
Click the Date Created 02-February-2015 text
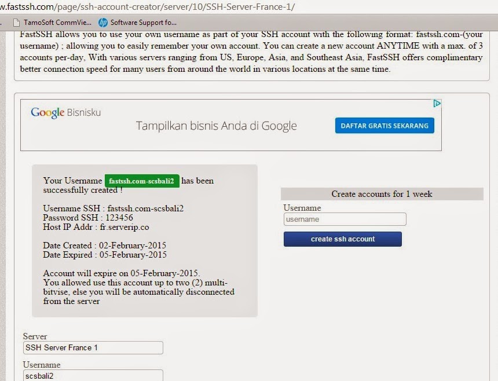click(x=104, y=246)
